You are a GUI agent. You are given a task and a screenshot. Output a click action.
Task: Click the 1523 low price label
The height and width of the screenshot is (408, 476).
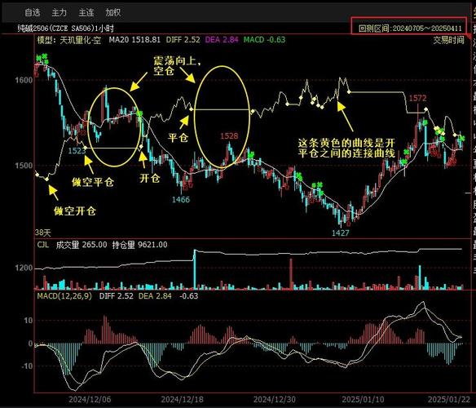coord(77,150)
